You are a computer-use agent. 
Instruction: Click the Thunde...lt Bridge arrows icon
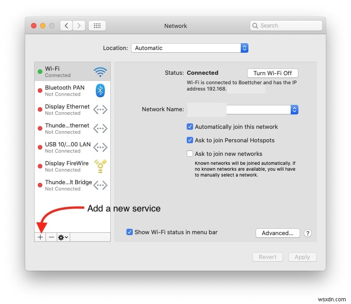(100, 185)
